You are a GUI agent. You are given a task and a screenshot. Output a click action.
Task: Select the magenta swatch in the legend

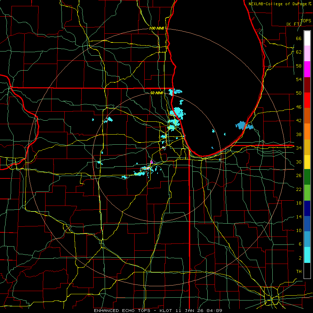tap(307, 69)
